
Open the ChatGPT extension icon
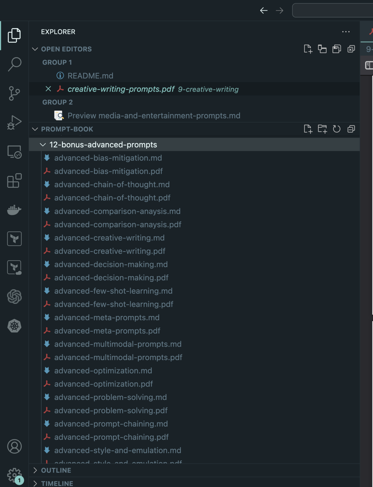14,296
